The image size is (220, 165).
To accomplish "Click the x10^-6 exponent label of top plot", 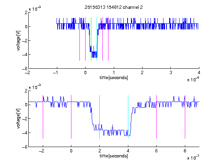I will coord(193,79).
